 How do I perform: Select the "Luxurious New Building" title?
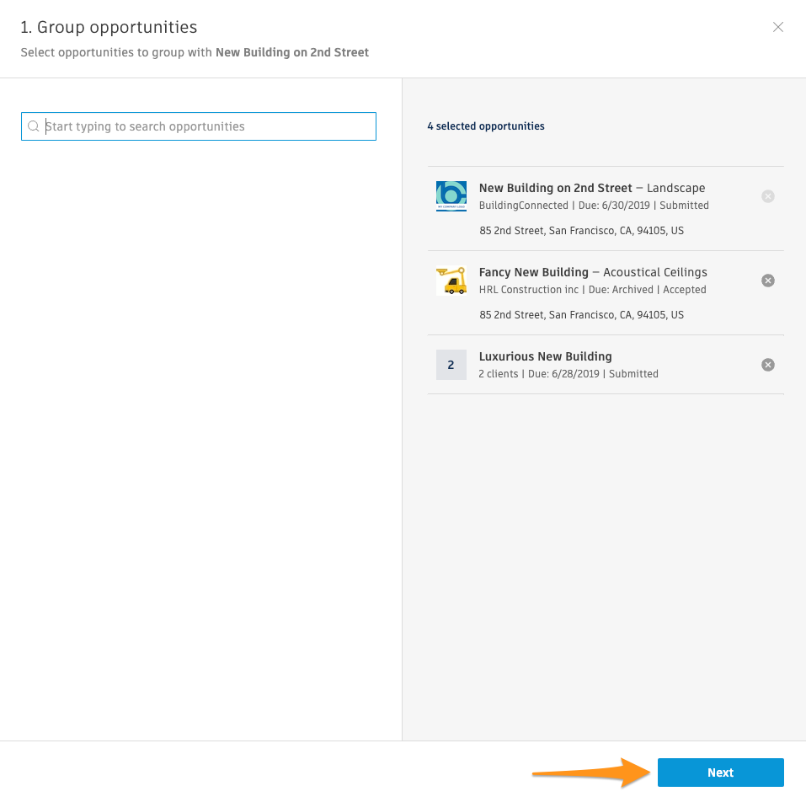546,356
